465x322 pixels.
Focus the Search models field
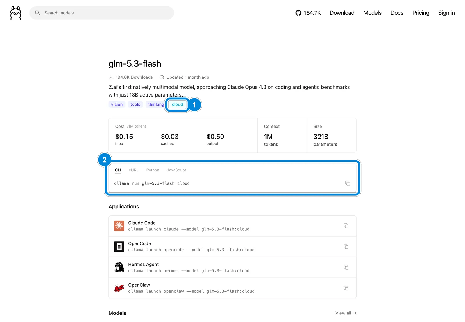coord(102,13)
